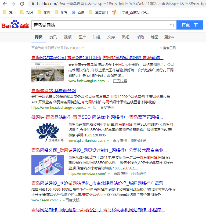Viewport: 206px width, 214px height.
Task: Click the highway truck thumbnail
Action: 48,72
